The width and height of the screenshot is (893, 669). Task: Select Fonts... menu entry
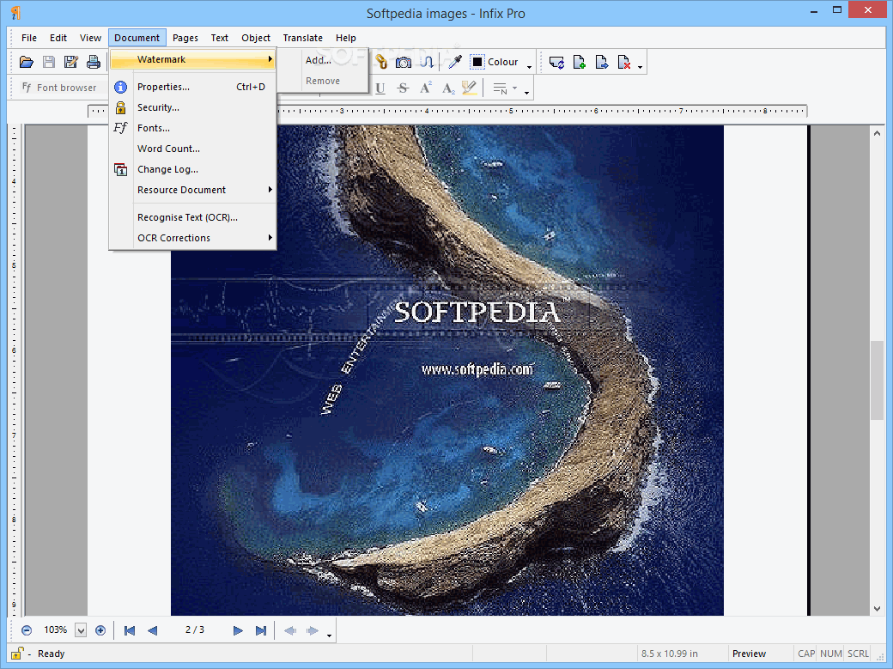(193, 128)
